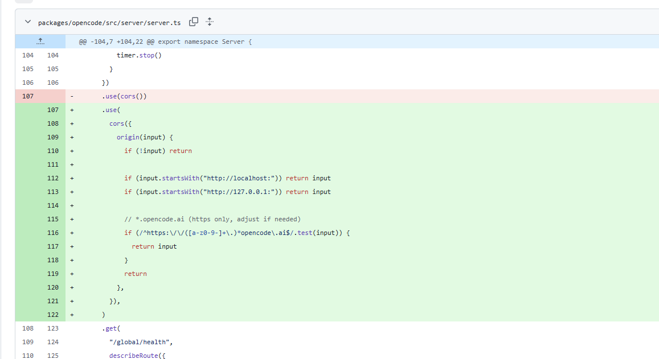
Task: Select added line number 116 regex test
Action: pyautogui.click(x=53, y=233)
